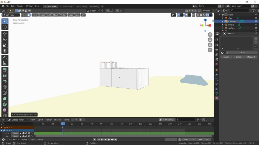Switch to face select mode
Image resolution: width=259 pixels, height=145 pixels.
(29, 15)
